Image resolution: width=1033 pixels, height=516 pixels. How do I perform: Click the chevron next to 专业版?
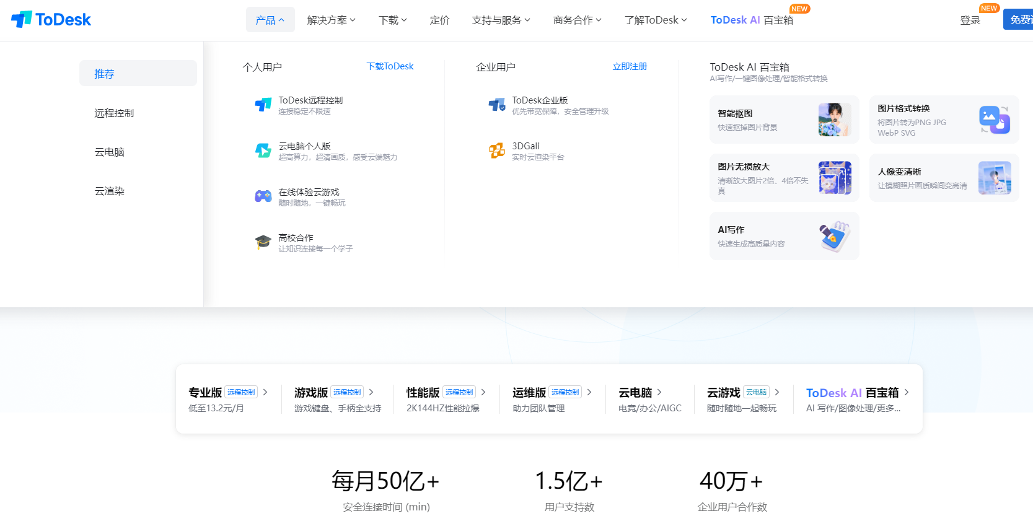click(265, 392)
